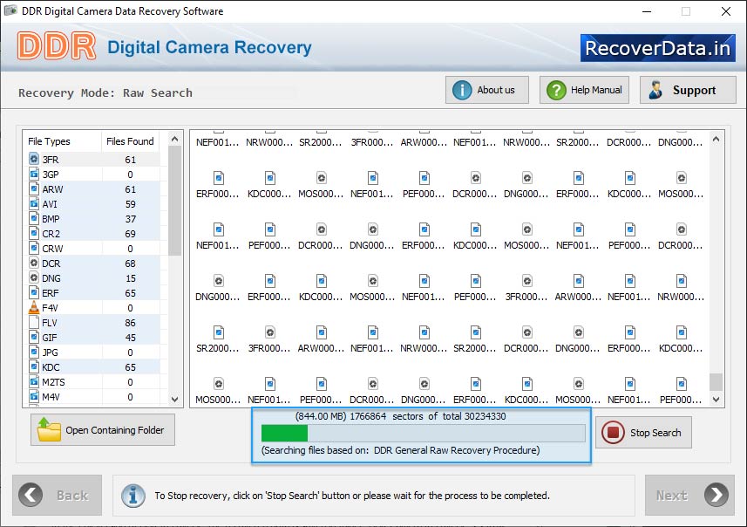Screen dimensions: 747x527
Task: Go to previous step with Back
Action: 58,495
